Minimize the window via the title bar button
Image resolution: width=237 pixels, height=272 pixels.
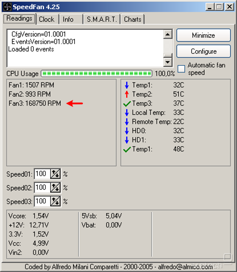point(210,7)
